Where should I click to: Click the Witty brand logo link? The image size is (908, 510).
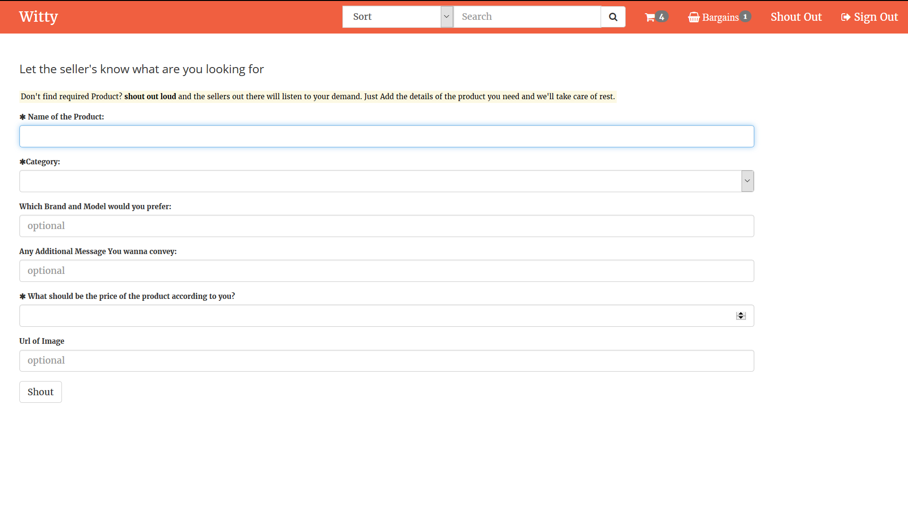pyautogui.click(x=38, y=17)
